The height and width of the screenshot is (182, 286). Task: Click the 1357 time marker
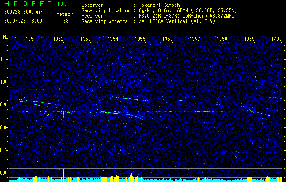(x=195, y=39)
